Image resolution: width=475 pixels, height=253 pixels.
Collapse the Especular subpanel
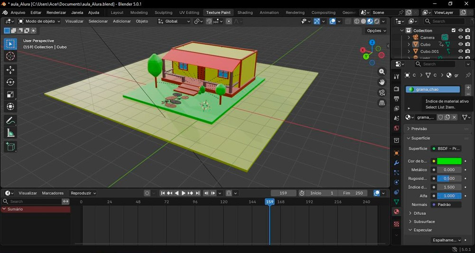(x=423, y=230)
